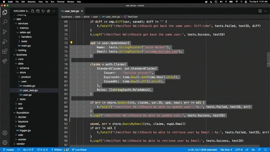Open the Explorer more actions ellipsis
Image resolution: width=270 pixels, height=152 pixels.
tap(54, 11)
